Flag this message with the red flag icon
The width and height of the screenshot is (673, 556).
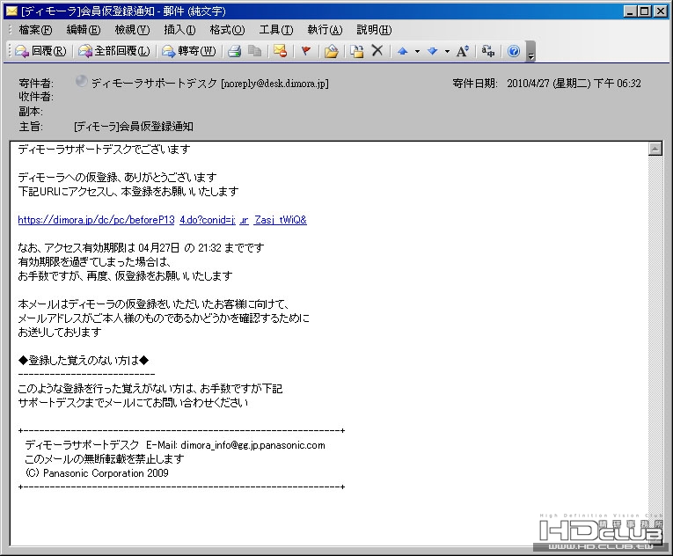[305, 51]
